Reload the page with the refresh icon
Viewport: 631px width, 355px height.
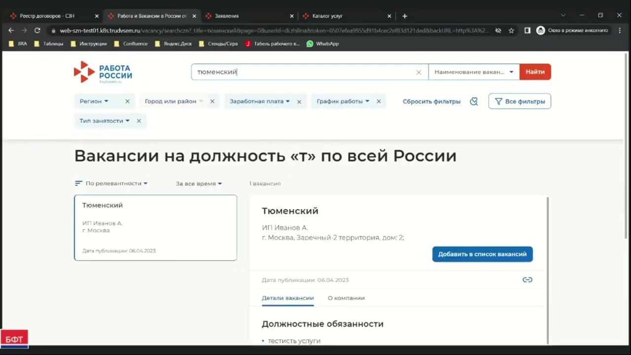[37, 31]
